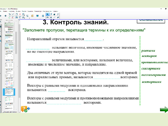Select the first page thumbnail in the sorter
This screenshot has height=126, width=168.
(x=9, y=26)
